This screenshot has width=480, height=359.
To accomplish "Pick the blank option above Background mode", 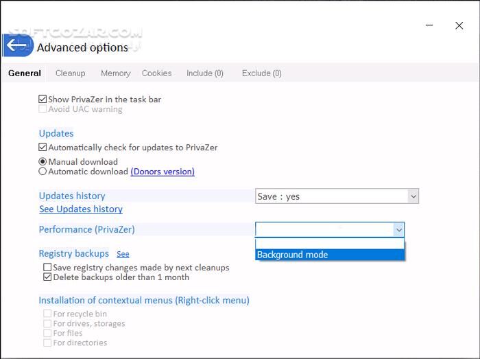I will tap(330, 244).
